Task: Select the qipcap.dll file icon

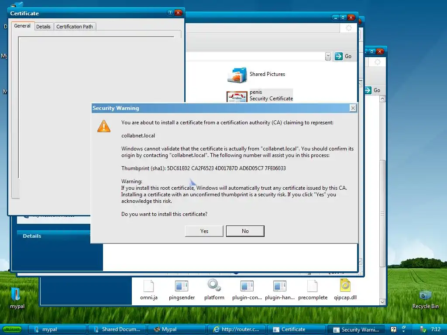Action: [x=345, y=285]
